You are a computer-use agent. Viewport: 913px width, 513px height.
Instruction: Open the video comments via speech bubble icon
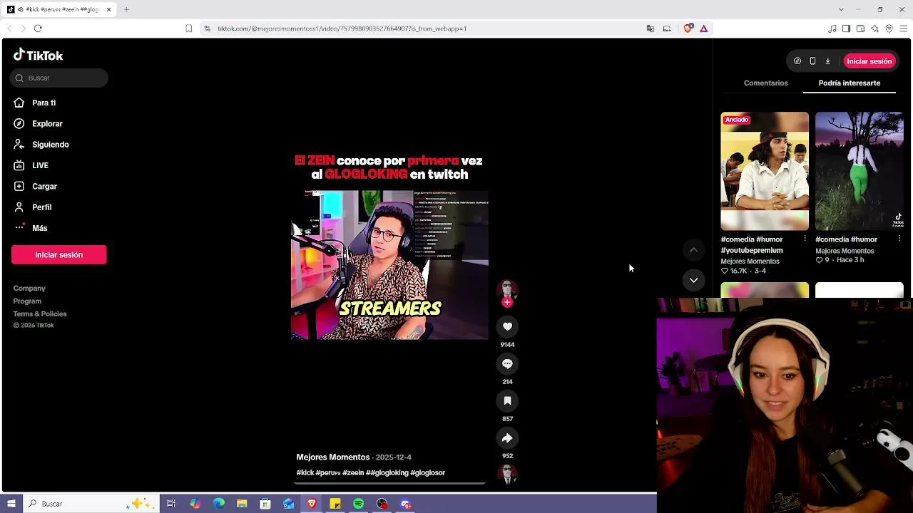[507, 363]
